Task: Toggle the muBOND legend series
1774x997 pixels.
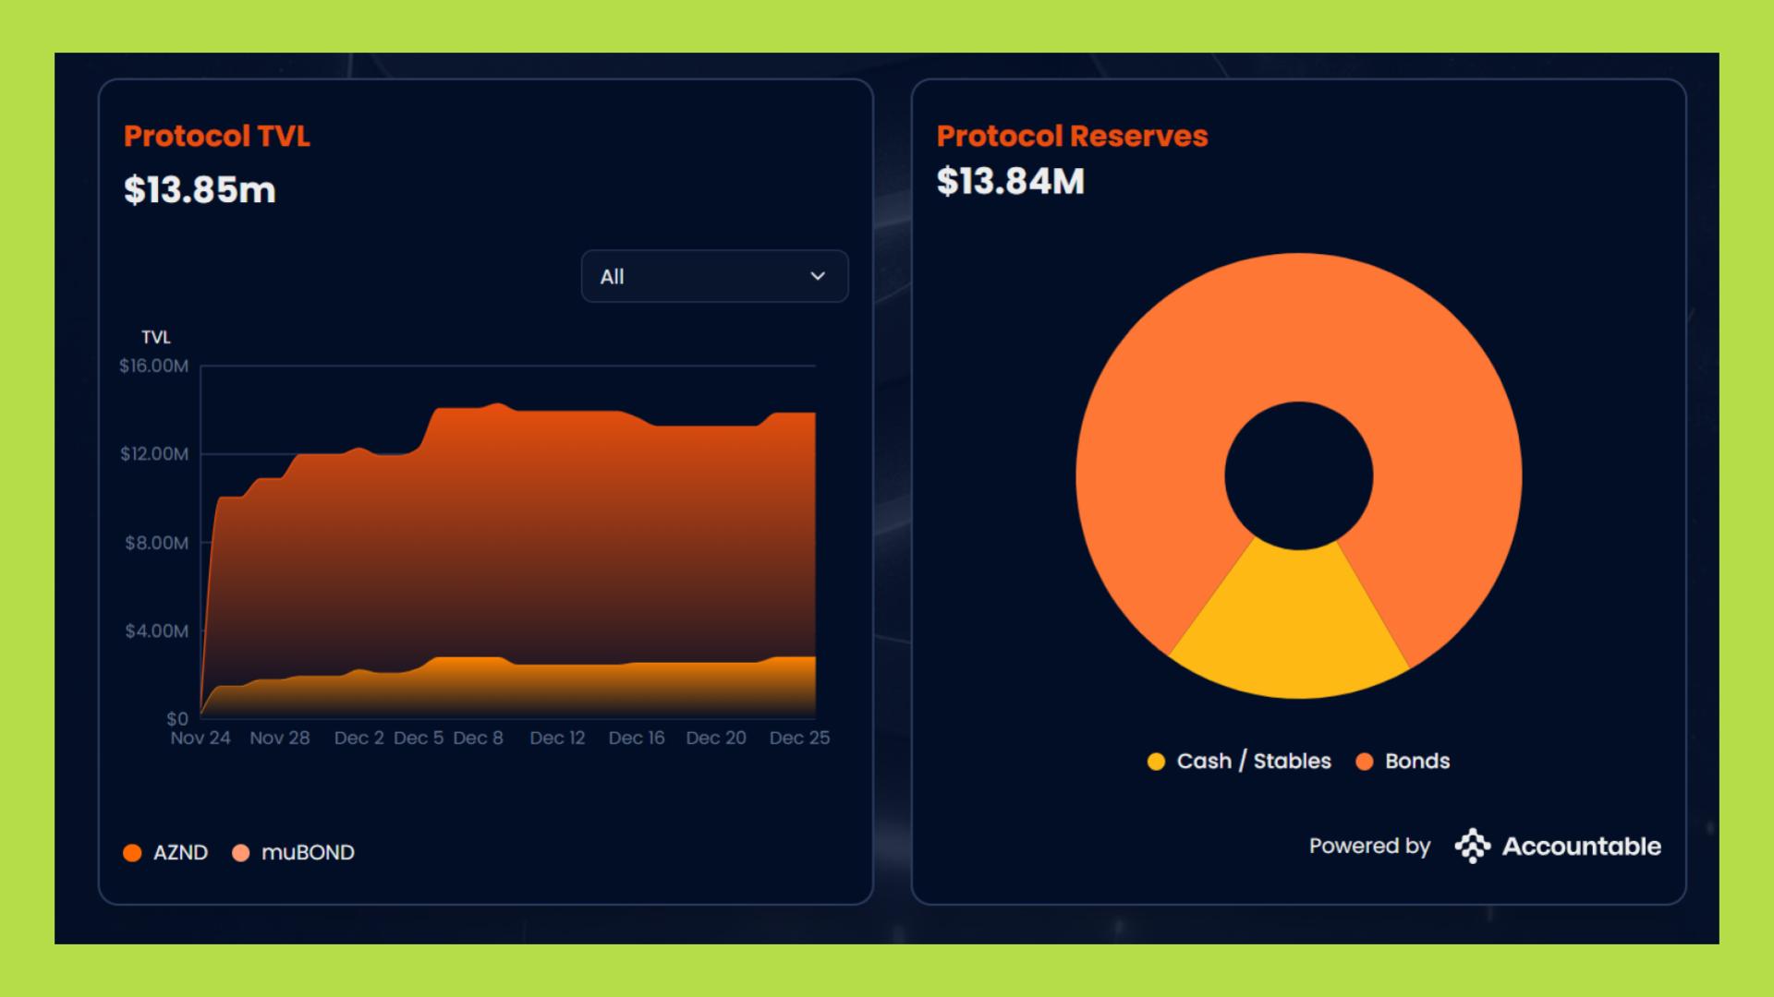Action: [x=307, y=852]
